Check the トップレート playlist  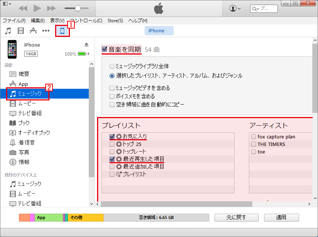[112, 152]
